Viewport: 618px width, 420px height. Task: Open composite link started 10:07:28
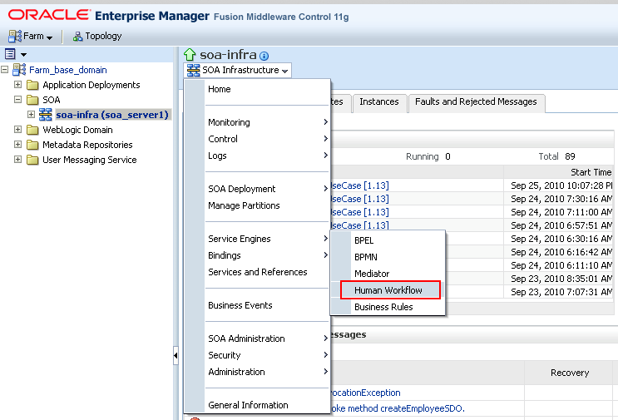coord(360,185)
